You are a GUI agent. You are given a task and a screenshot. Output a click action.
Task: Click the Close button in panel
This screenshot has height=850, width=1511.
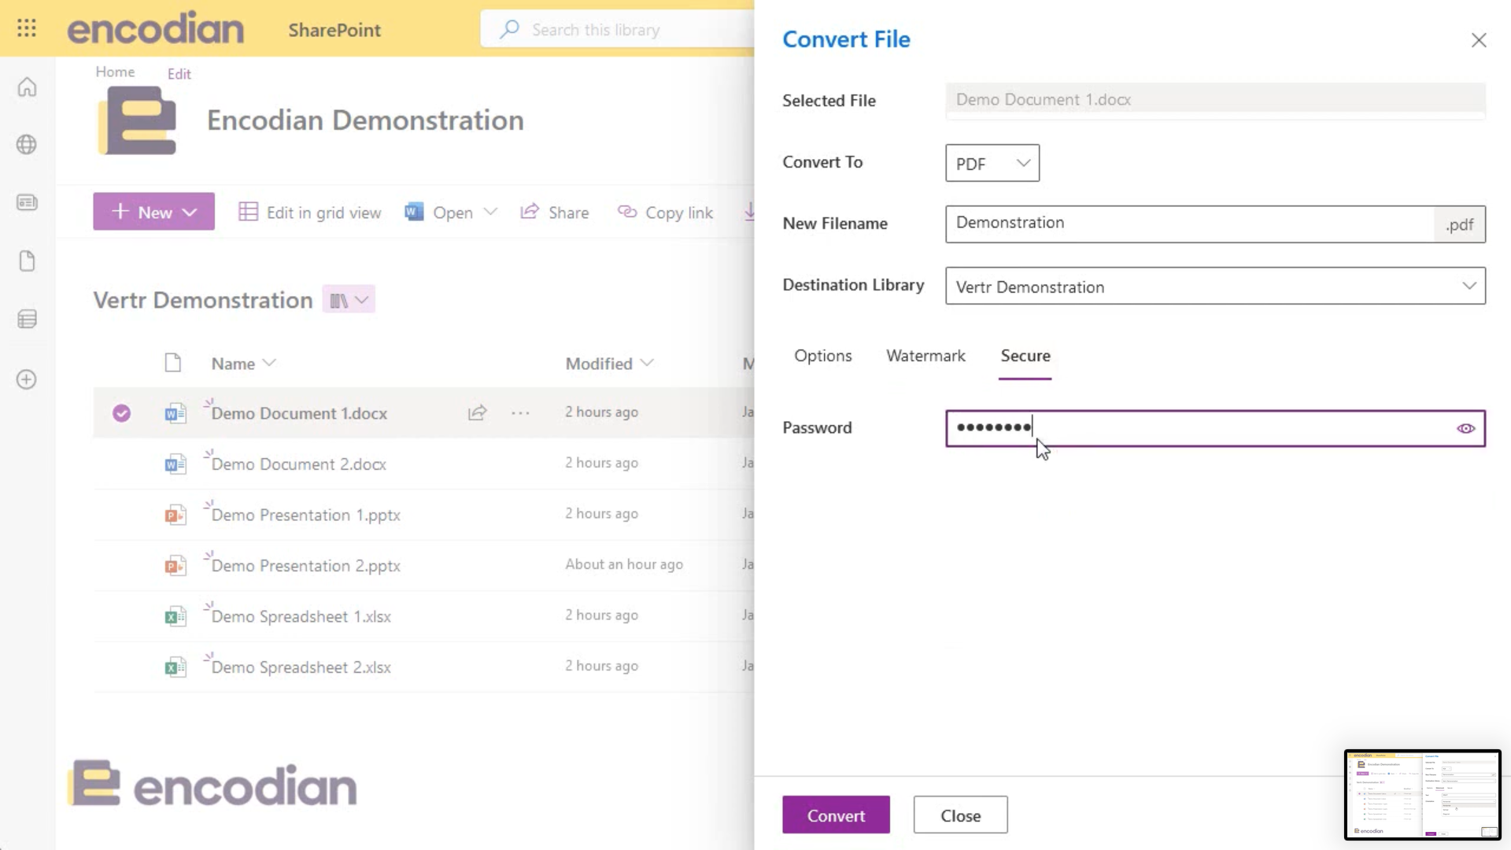(x=960, y=815)
